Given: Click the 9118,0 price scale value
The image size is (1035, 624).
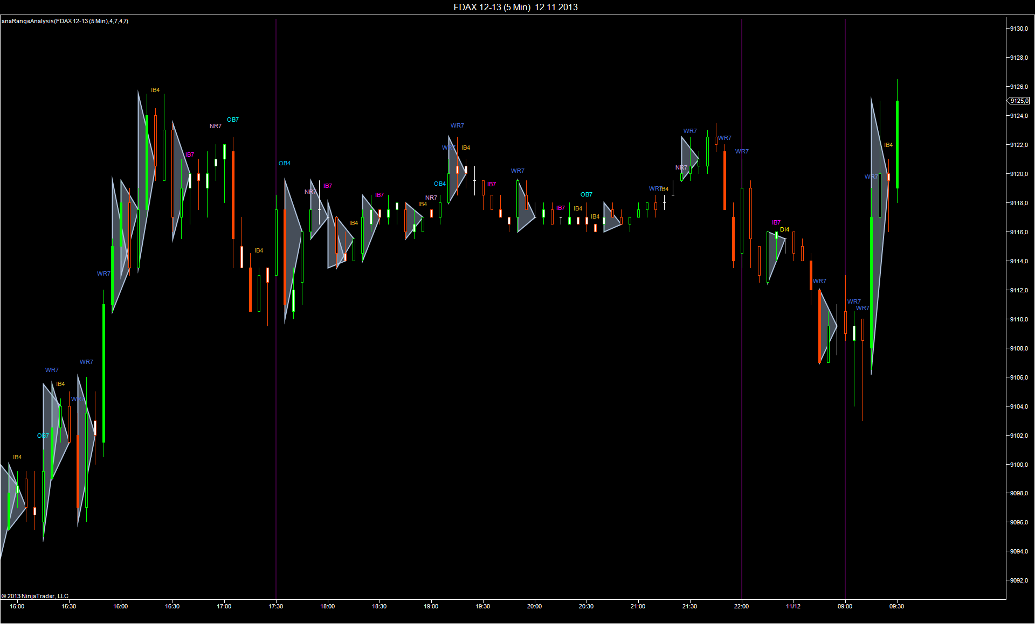Looking at the screenshot, I should pyautogui.click(x=1019, y=203).
